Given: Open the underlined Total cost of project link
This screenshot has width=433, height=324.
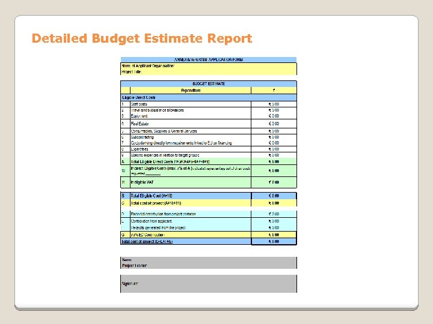Looking at the screenshot, I should tap(147, 241).
